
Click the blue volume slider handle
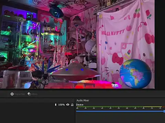pyautogui.click(x=164, y=111)
